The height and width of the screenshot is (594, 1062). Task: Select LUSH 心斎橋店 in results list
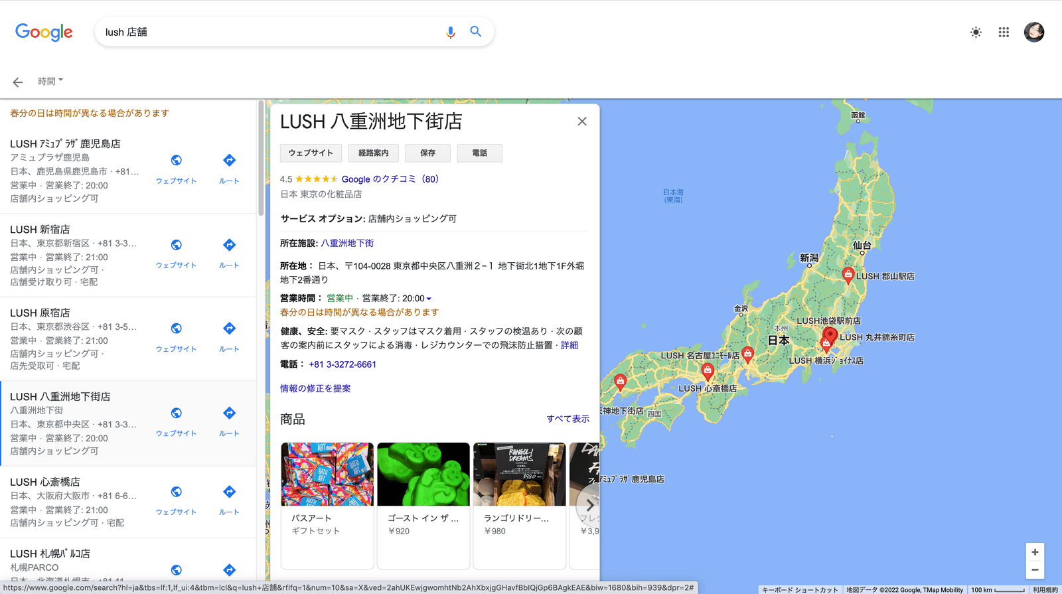[45, 482]
